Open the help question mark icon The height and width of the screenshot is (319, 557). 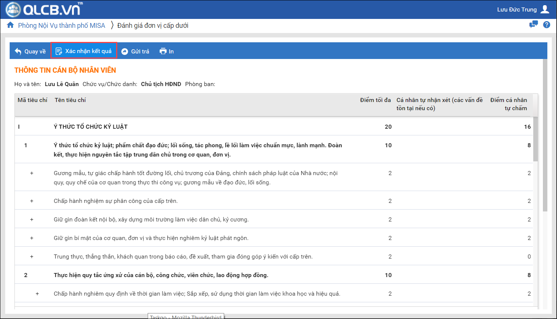click(x=546, y=25)
